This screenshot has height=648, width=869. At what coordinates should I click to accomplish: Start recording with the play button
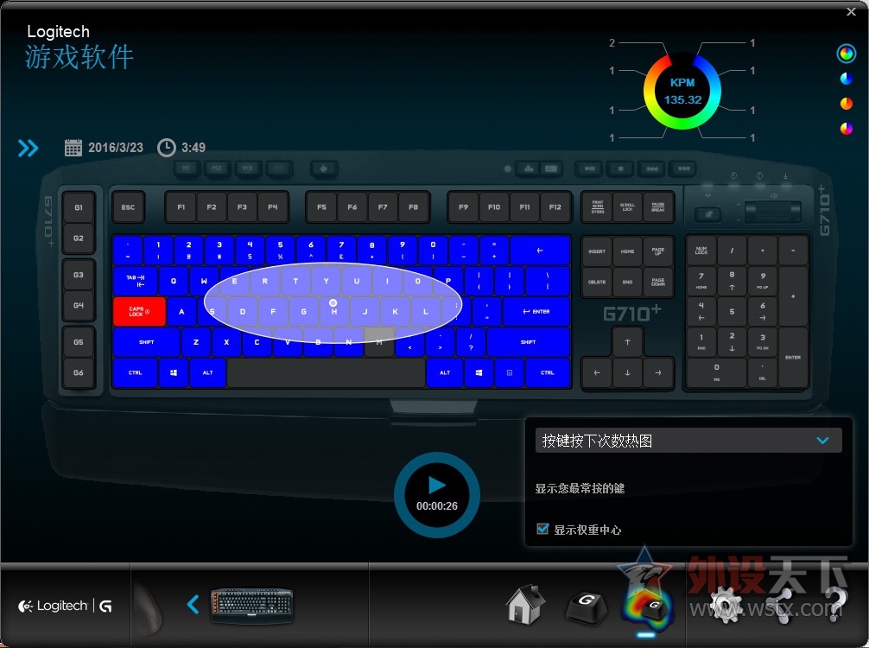pos(436,484)
